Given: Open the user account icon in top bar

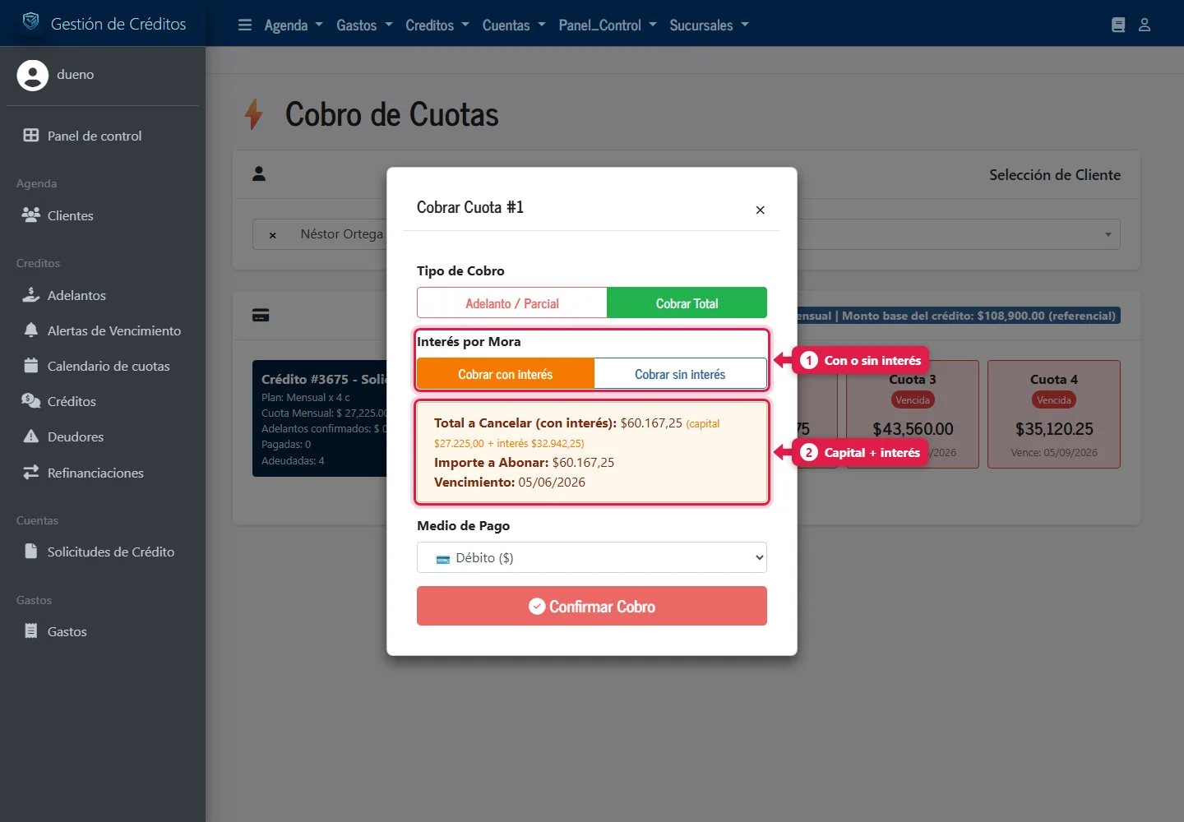Looking at the screenshot, I should pos(1145,25).
